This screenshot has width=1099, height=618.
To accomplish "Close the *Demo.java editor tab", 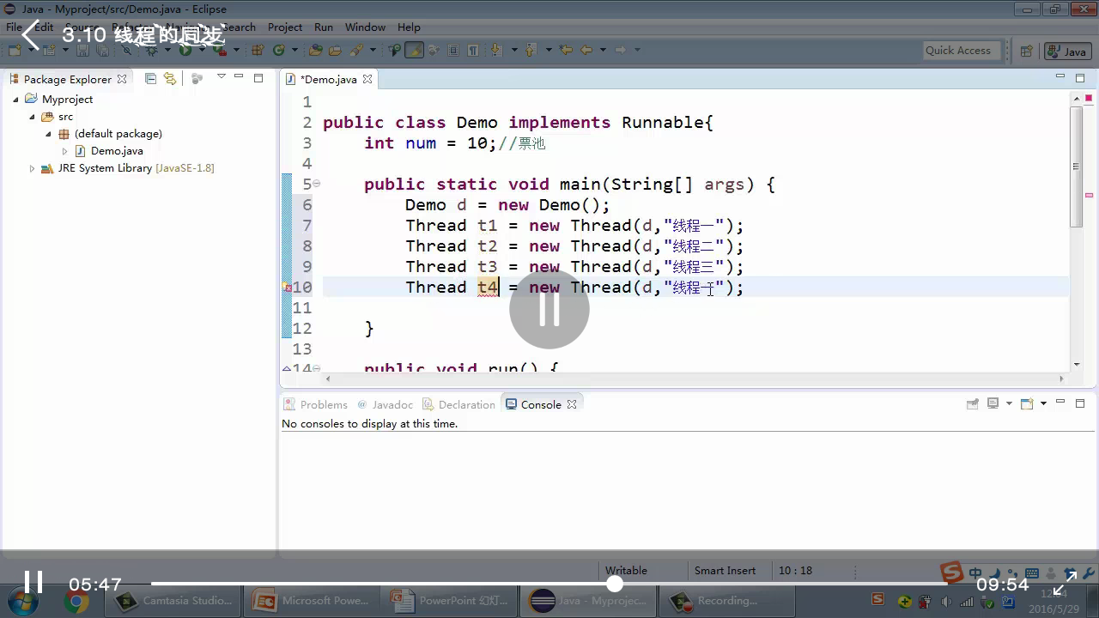I will click(x=367, y=79).
